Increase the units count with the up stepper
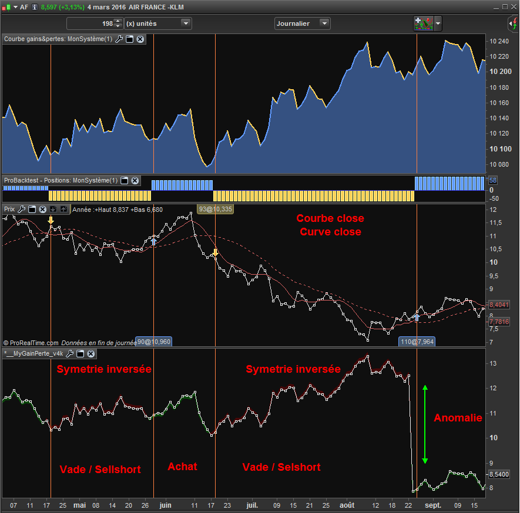Image resolution: width=520 pixels, height=513 pixels. 118,21
